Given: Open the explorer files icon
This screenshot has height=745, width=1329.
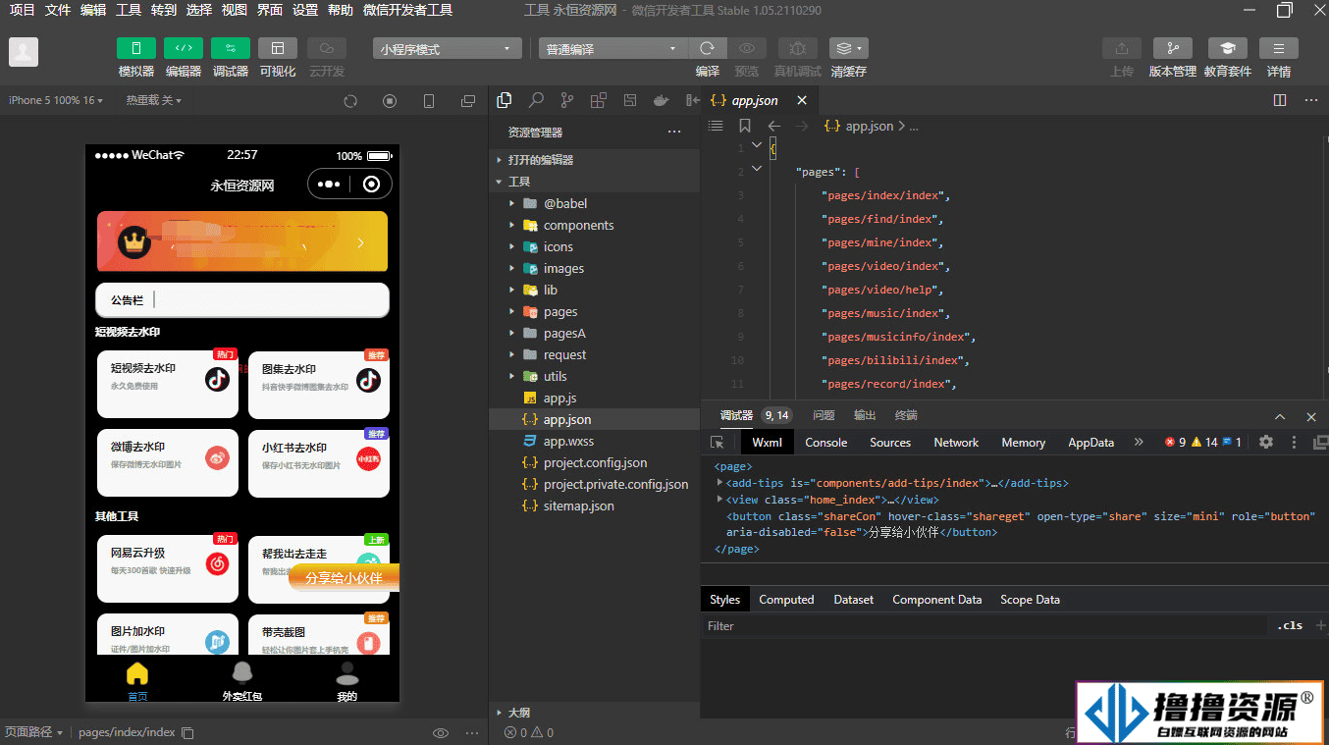Looking at the screenshot, I should coord(505,100).
